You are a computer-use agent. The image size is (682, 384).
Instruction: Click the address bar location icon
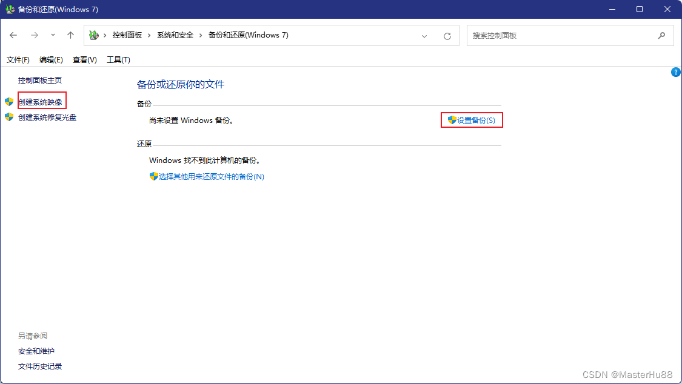click(94, 35)
